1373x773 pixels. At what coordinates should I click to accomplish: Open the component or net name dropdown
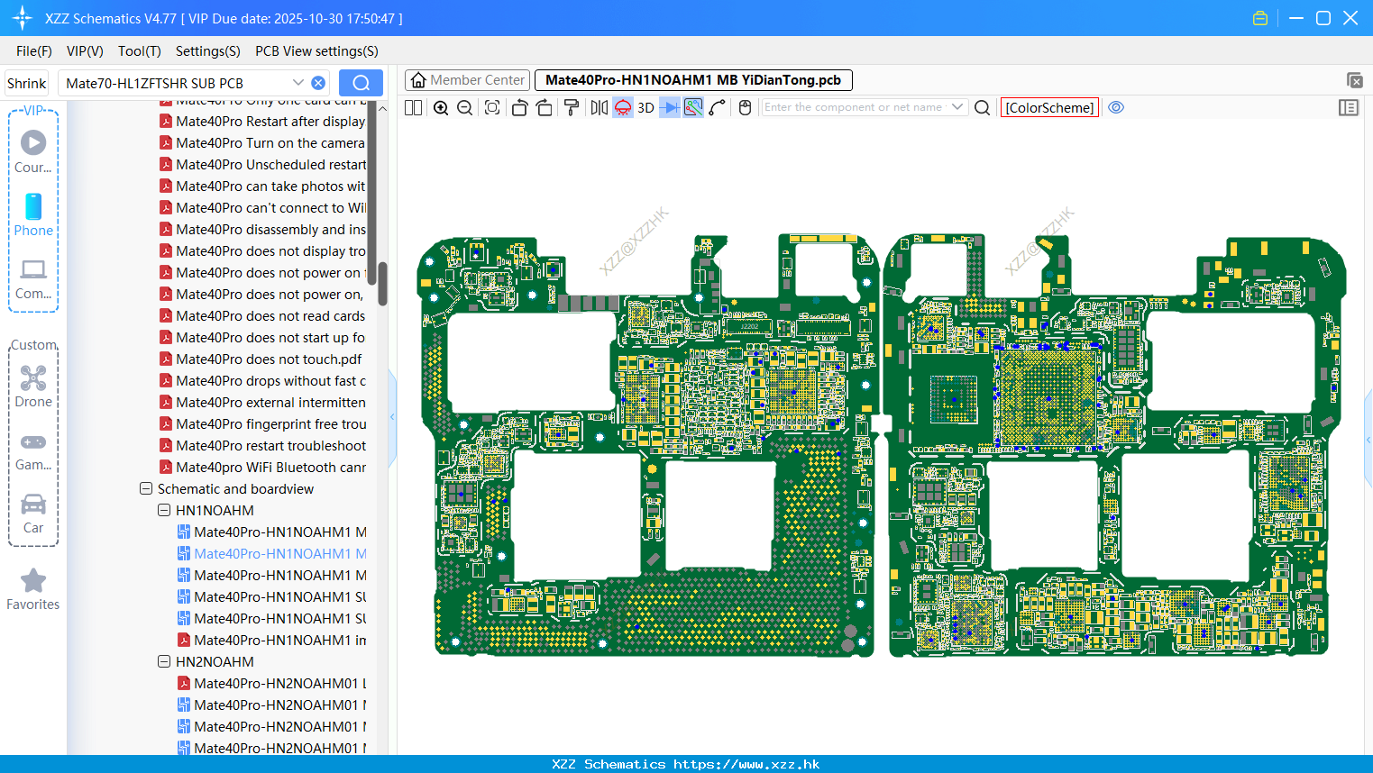point(957,107)
